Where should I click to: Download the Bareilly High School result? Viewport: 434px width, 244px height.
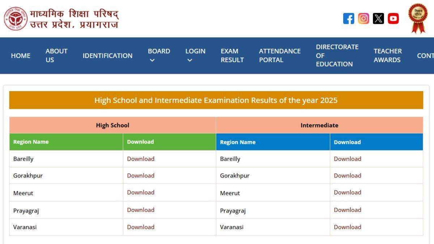[x=141, y=159]
